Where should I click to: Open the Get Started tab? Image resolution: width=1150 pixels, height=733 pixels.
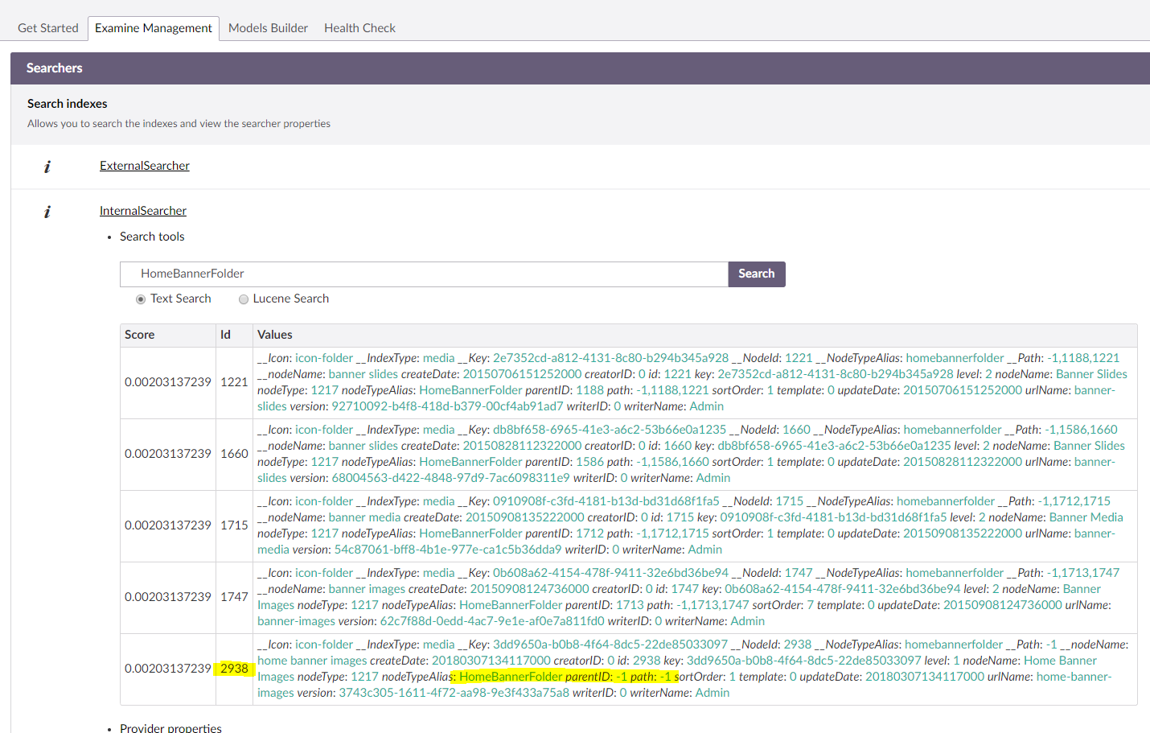tap(48, 28)
